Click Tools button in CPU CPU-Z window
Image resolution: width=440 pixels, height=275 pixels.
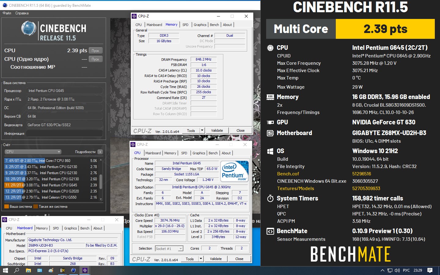coord(190,259)
